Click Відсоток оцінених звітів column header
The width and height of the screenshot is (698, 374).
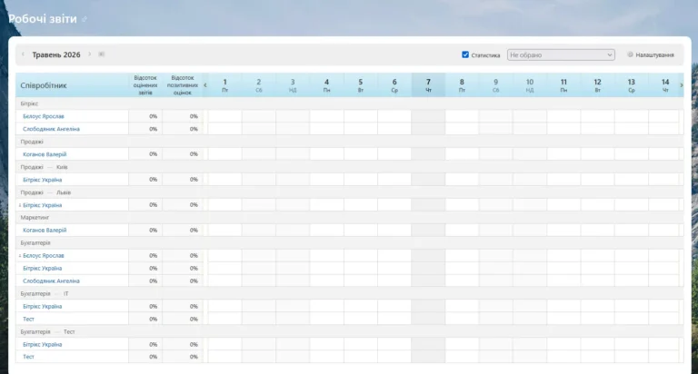145,85
